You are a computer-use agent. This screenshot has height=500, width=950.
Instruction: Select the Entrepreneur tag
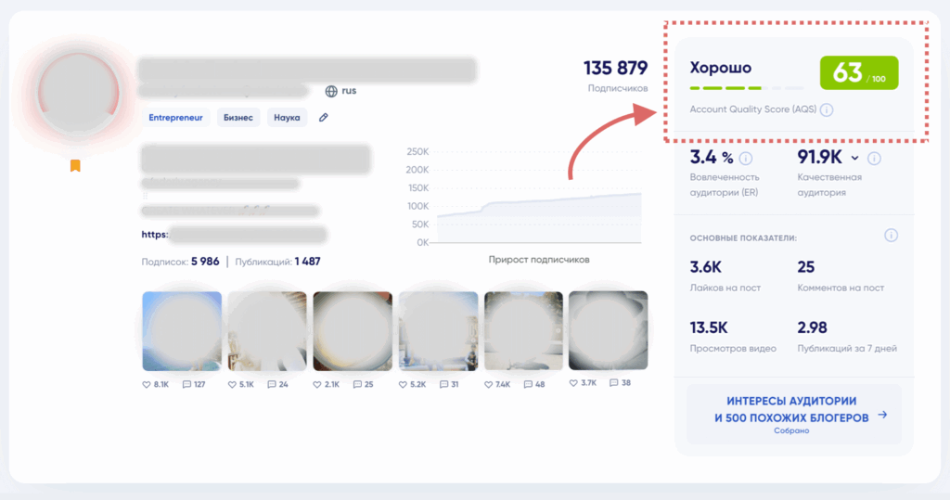click(176, 118)
